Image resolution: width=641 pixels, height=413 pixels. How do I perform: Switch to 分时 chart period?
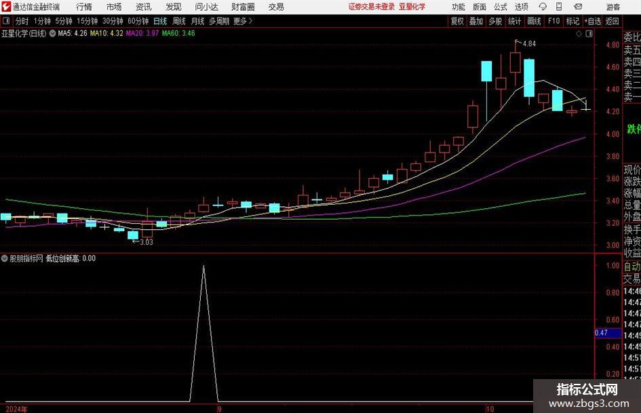(x=22, y=21)
